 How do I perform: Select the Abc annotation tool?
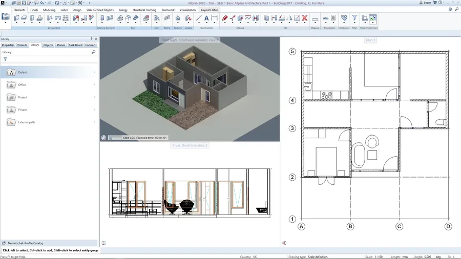tap(325, 18)
